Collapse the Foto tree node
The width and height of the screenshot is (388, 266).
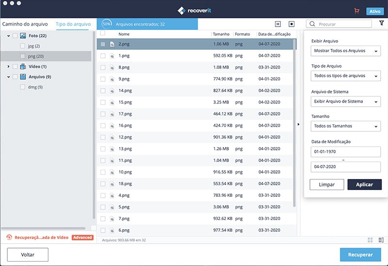click(x=8, y=36)
